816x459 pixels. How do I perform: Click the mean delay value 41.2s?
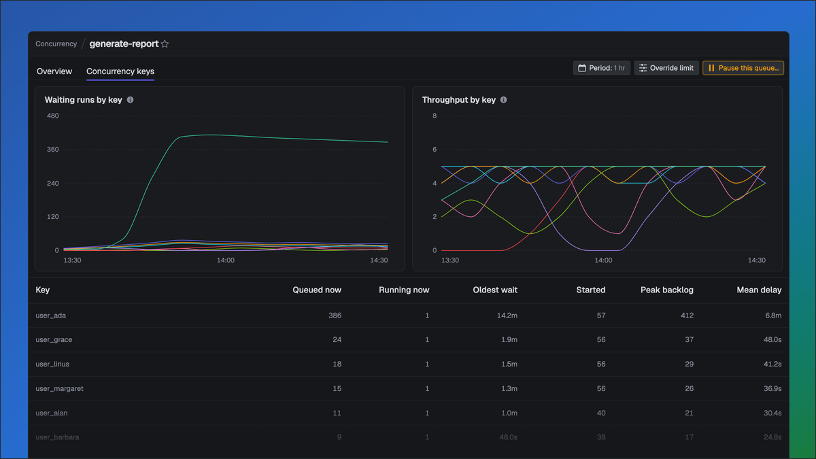(x=771, y=364)
